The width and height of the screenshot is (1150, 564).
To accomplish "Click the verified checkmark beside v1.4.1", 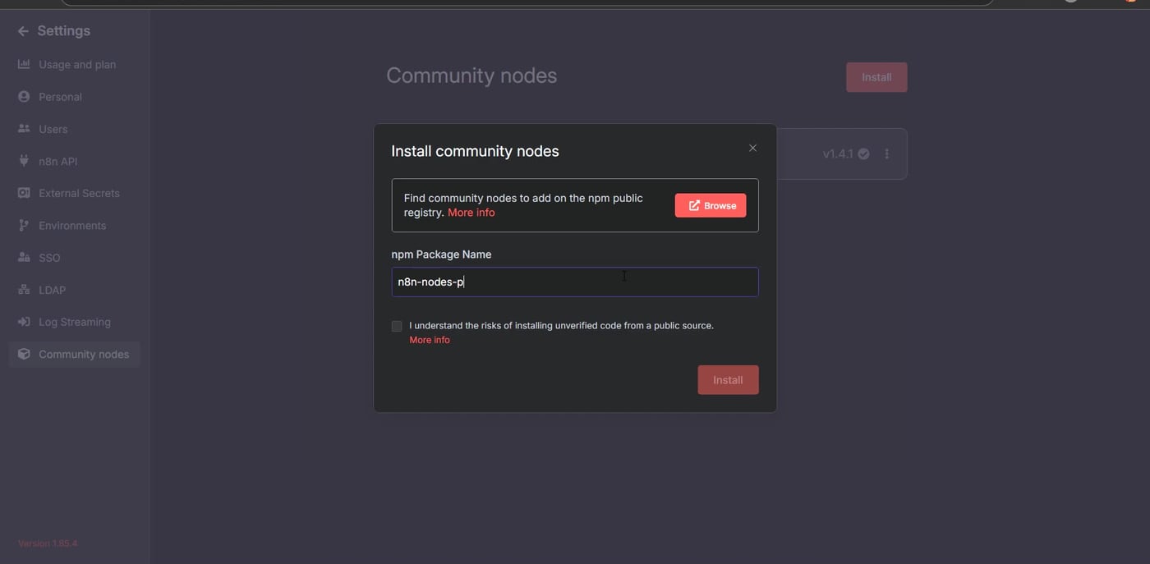I will [863, 154].
